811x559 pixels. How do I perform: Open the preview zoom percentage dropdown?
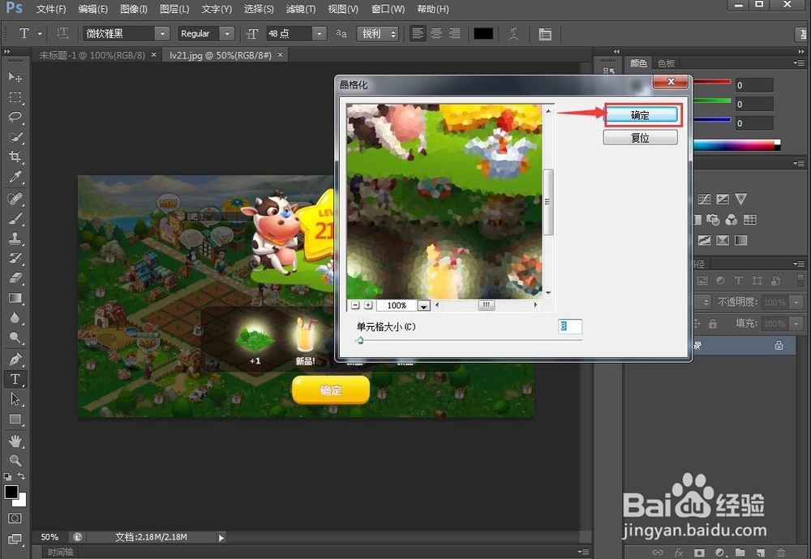click(423, 306)
